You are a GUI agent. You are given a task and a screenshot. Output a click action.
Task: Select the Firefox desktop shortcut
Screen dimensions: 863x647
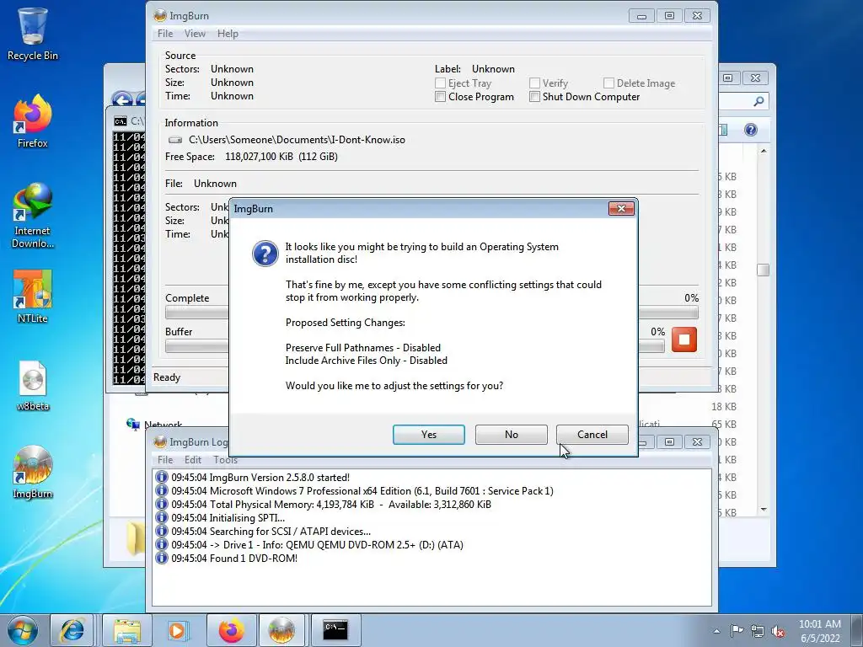[33, 121]
